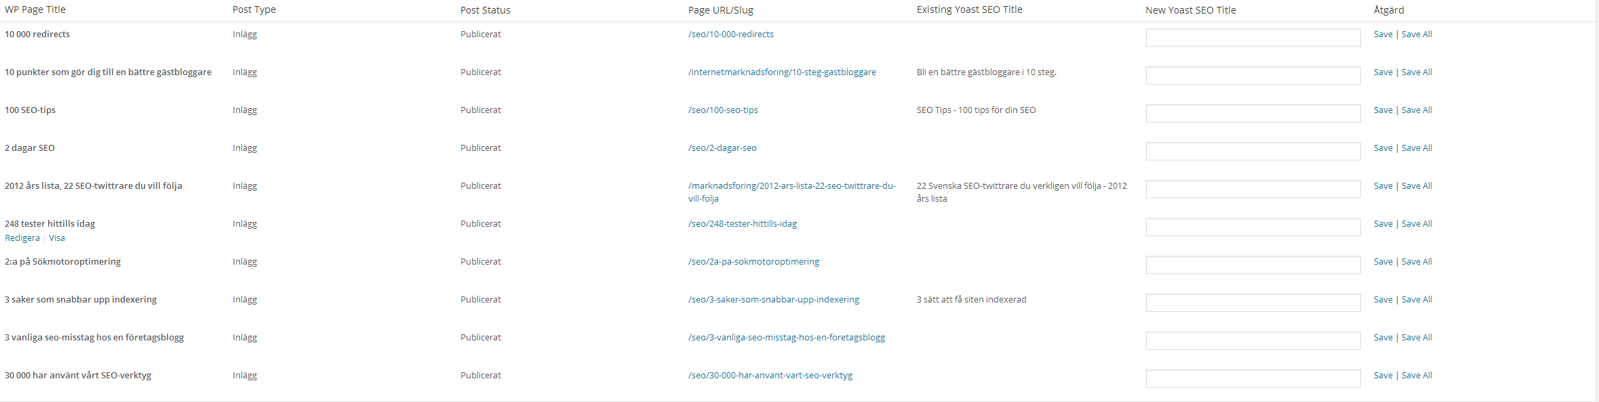This screenshot has width=1599, height=402.
Task: Click the WP Page Title column header
Action: click(35, 9)
